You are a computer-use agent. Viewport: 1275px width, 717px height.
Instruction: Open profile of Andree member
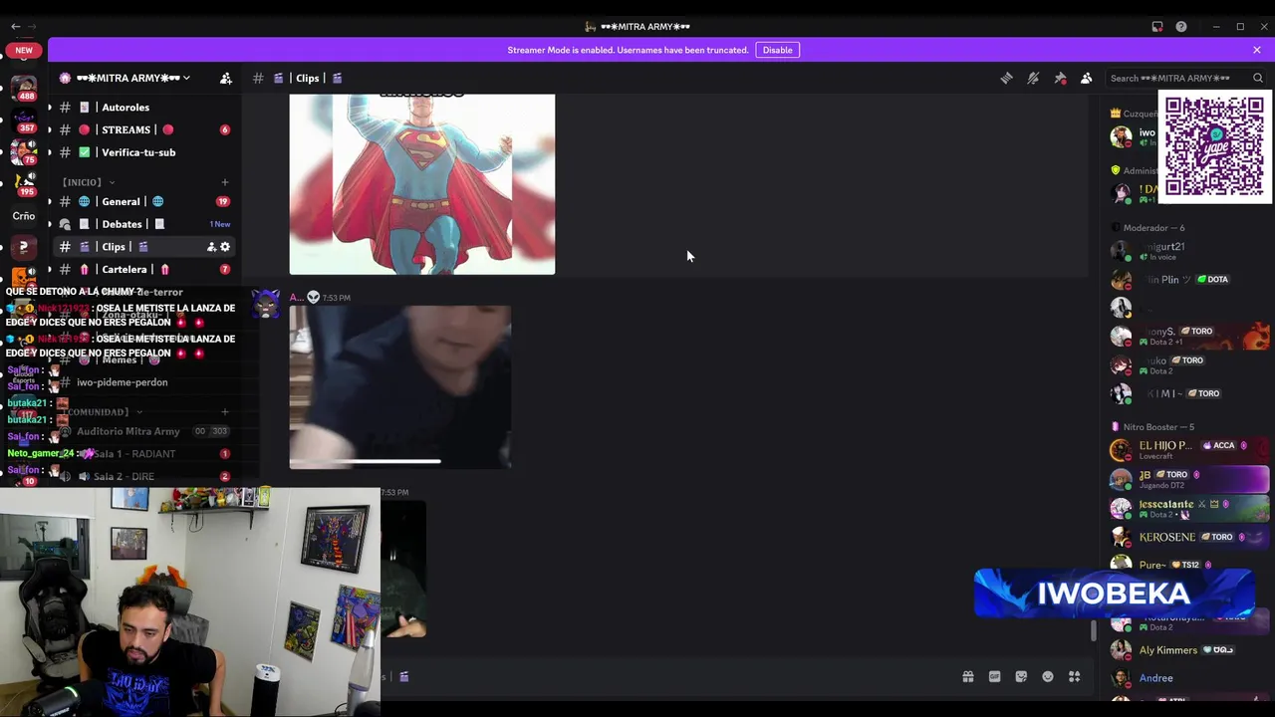click(1187, 678)
